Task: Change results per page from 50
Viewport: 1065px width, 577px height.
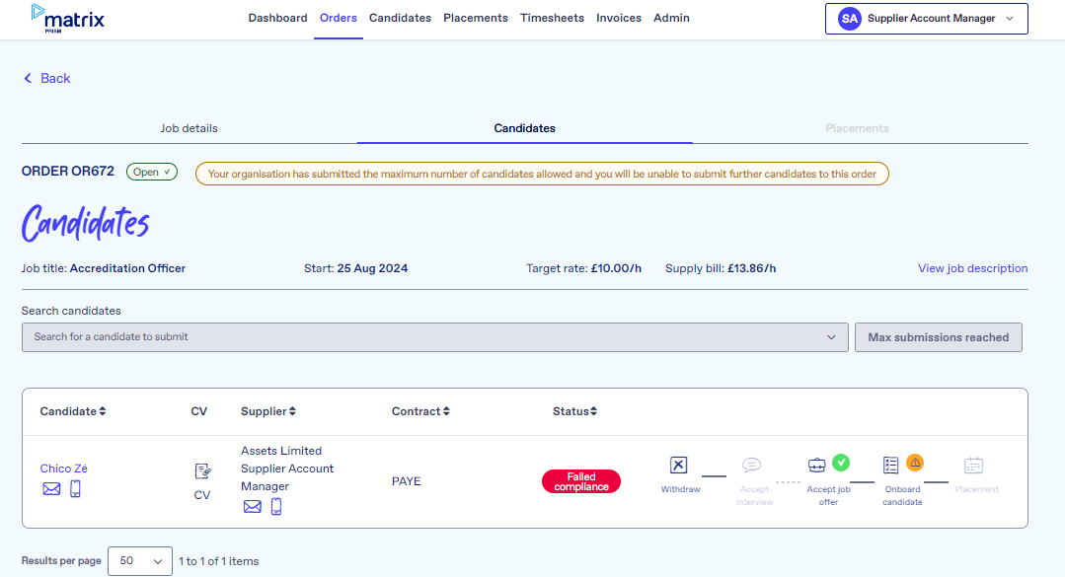Action: (x=140, y=561)
